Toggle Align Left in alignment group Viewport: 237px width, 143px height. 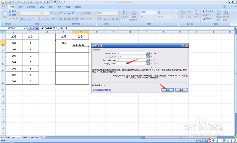click(x=61, y=19)
